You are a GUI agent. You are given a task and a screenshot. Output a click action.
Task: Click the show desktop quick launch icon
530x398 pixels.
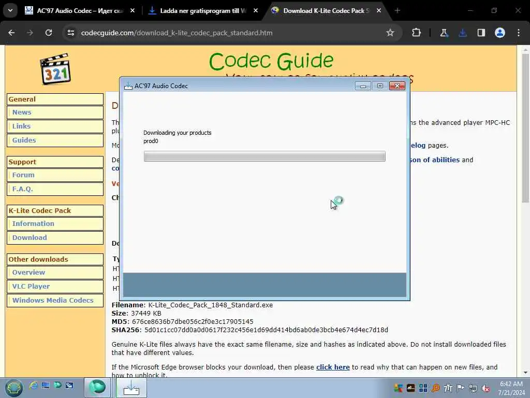point(46,385)
